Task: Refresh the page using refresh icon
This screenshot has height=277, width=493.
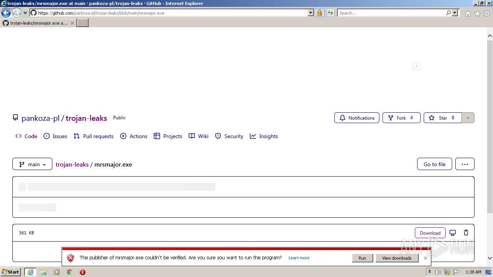Action: click(330, 13)
